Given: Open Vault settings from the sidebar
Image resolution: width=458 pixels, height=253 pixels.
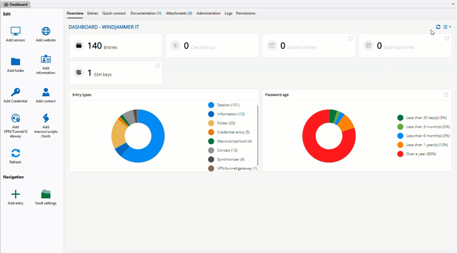Looking at the screenshot, I should click(45, 193).
